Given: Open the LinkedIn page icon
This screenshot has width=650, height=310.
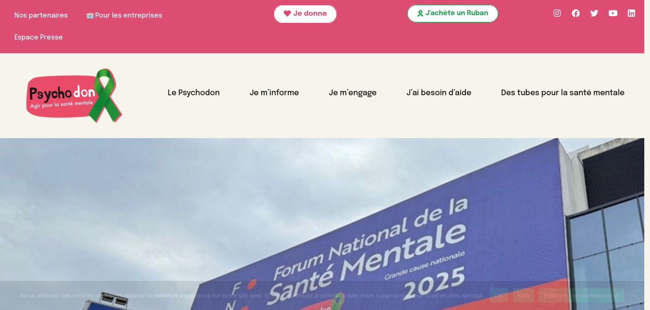Looking at the screenshot, I should coord(631,13).
